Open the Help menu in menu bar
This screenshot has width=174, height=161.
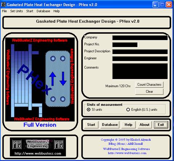click(x=57, y=11)
